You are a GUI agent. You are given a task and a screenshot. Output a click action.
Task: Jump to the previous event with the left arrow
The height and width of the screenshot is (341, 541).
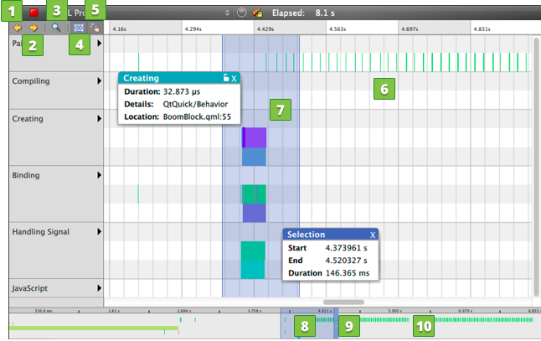[x=18, y=28]
